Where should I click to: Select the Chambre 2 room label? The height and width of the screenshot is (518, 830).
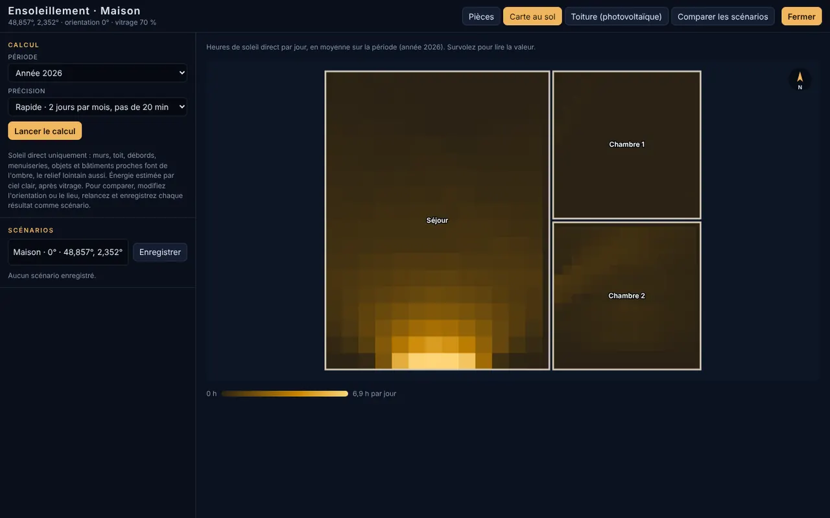627,296
